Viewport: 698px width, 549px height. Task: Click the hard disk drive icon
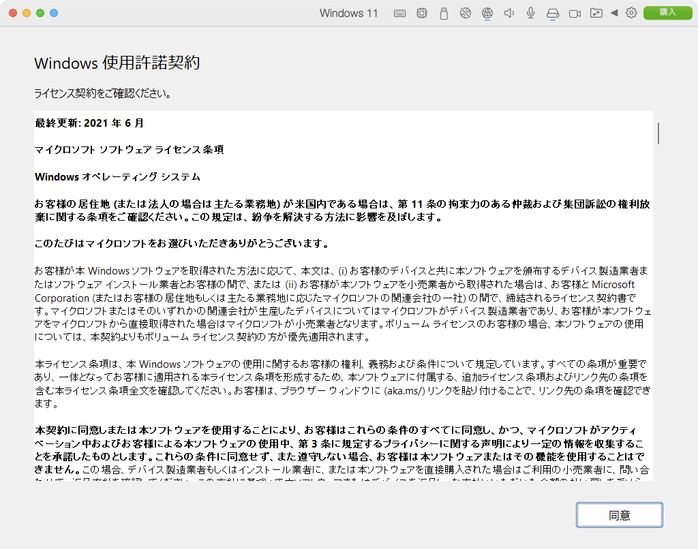click(x=552, y=12)
